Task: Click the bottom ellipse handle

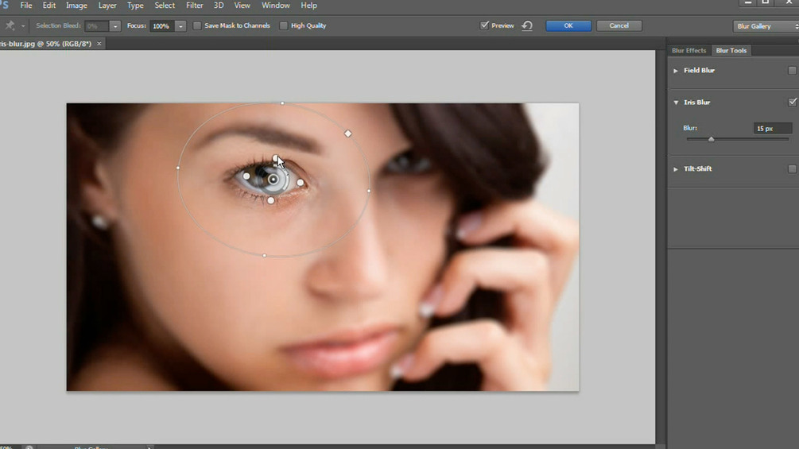Action: point(265,256)
